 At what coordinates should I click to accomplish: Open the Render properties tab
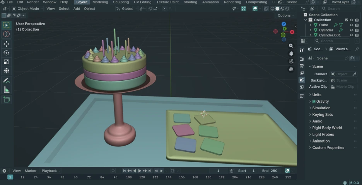(302, 59)
